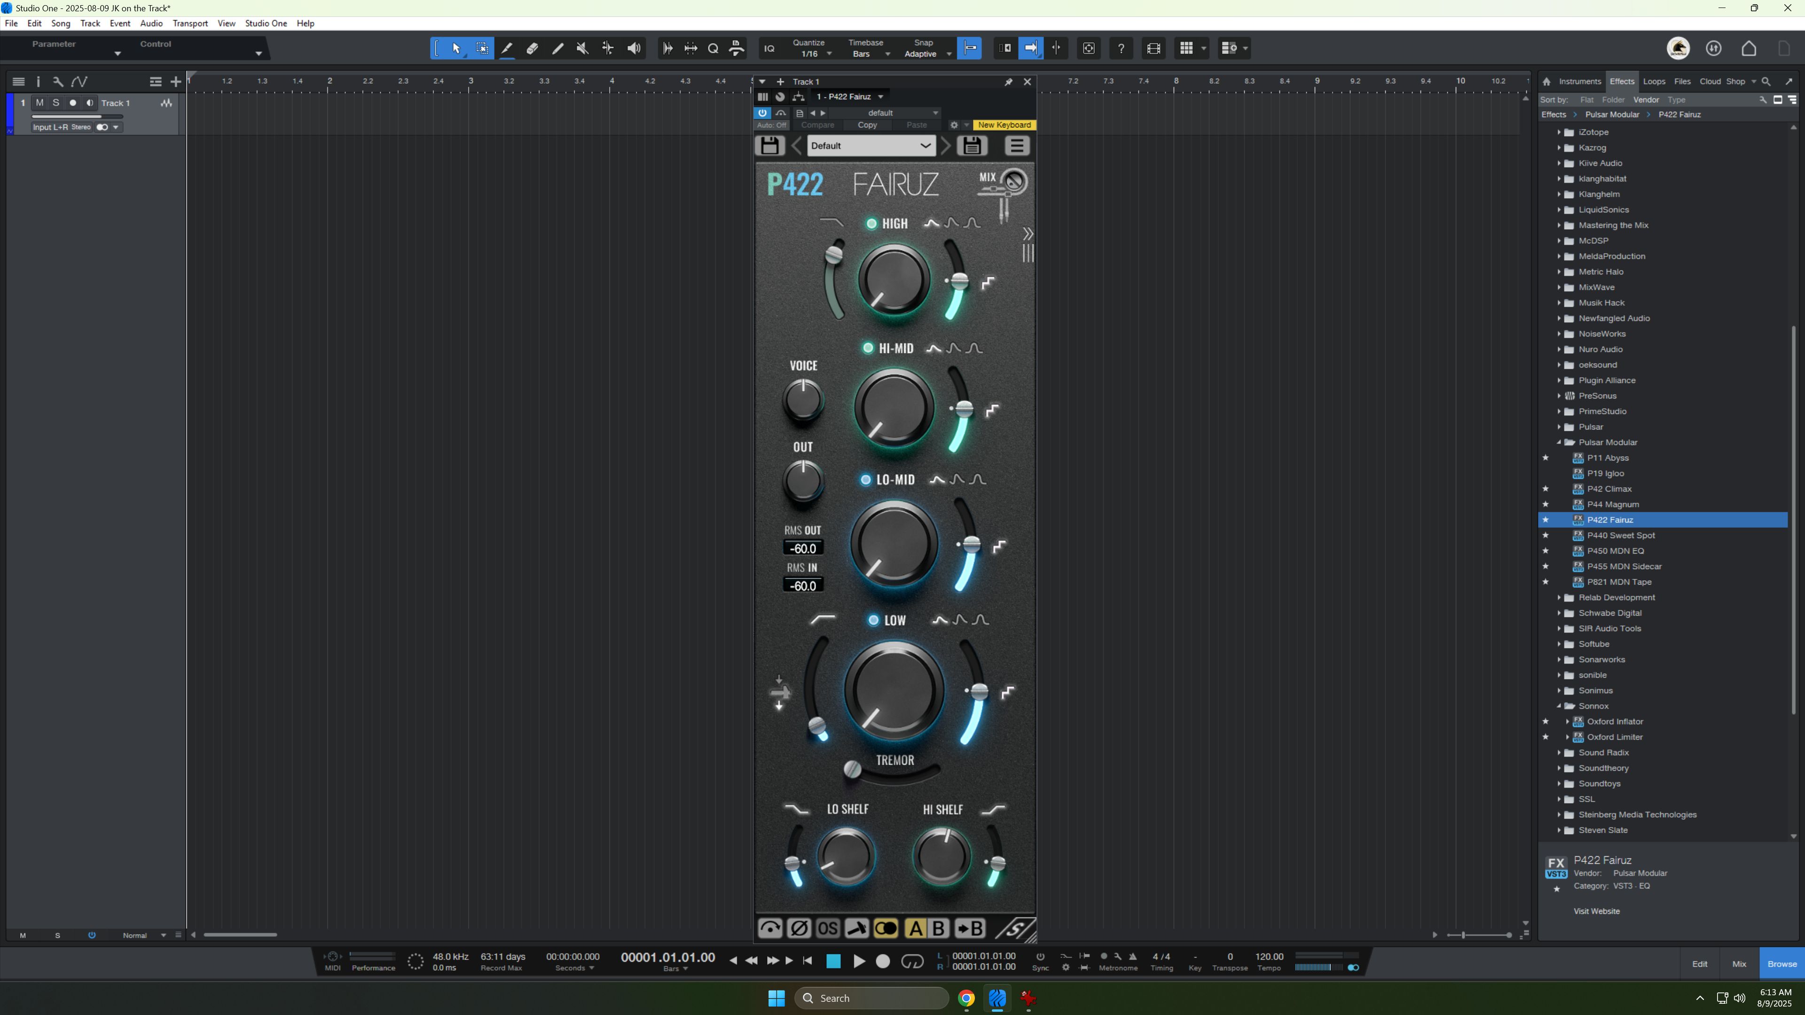The image size is (1805, 1015).
Task: Show automation lanes icon in track header
Action: pyautogui.click(x=80, y=82)
